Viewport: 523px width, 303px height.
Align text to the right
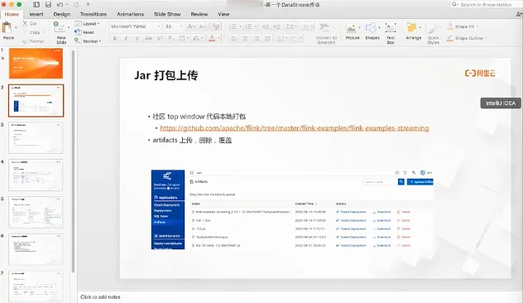pyautogui.click(x=257, y=39)
